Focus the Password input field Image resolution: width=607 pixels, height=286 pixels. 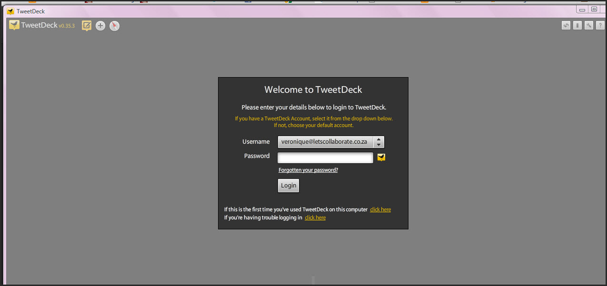click(x=325, y=158)
